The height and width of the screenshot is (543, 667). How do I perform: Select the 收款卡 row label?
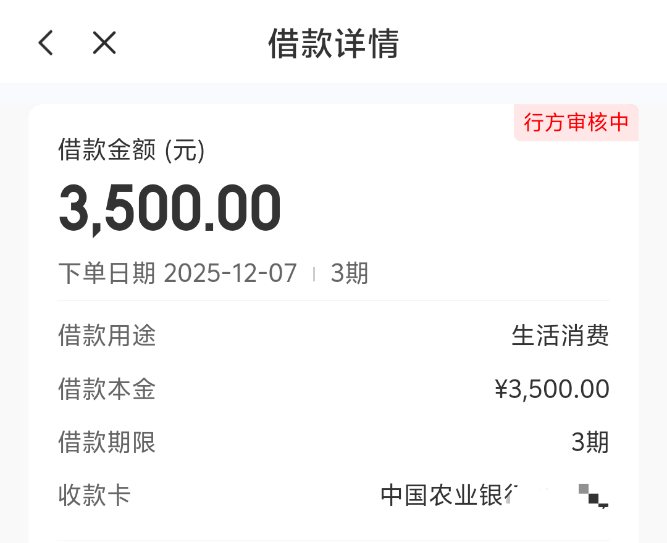click(94, 495)
